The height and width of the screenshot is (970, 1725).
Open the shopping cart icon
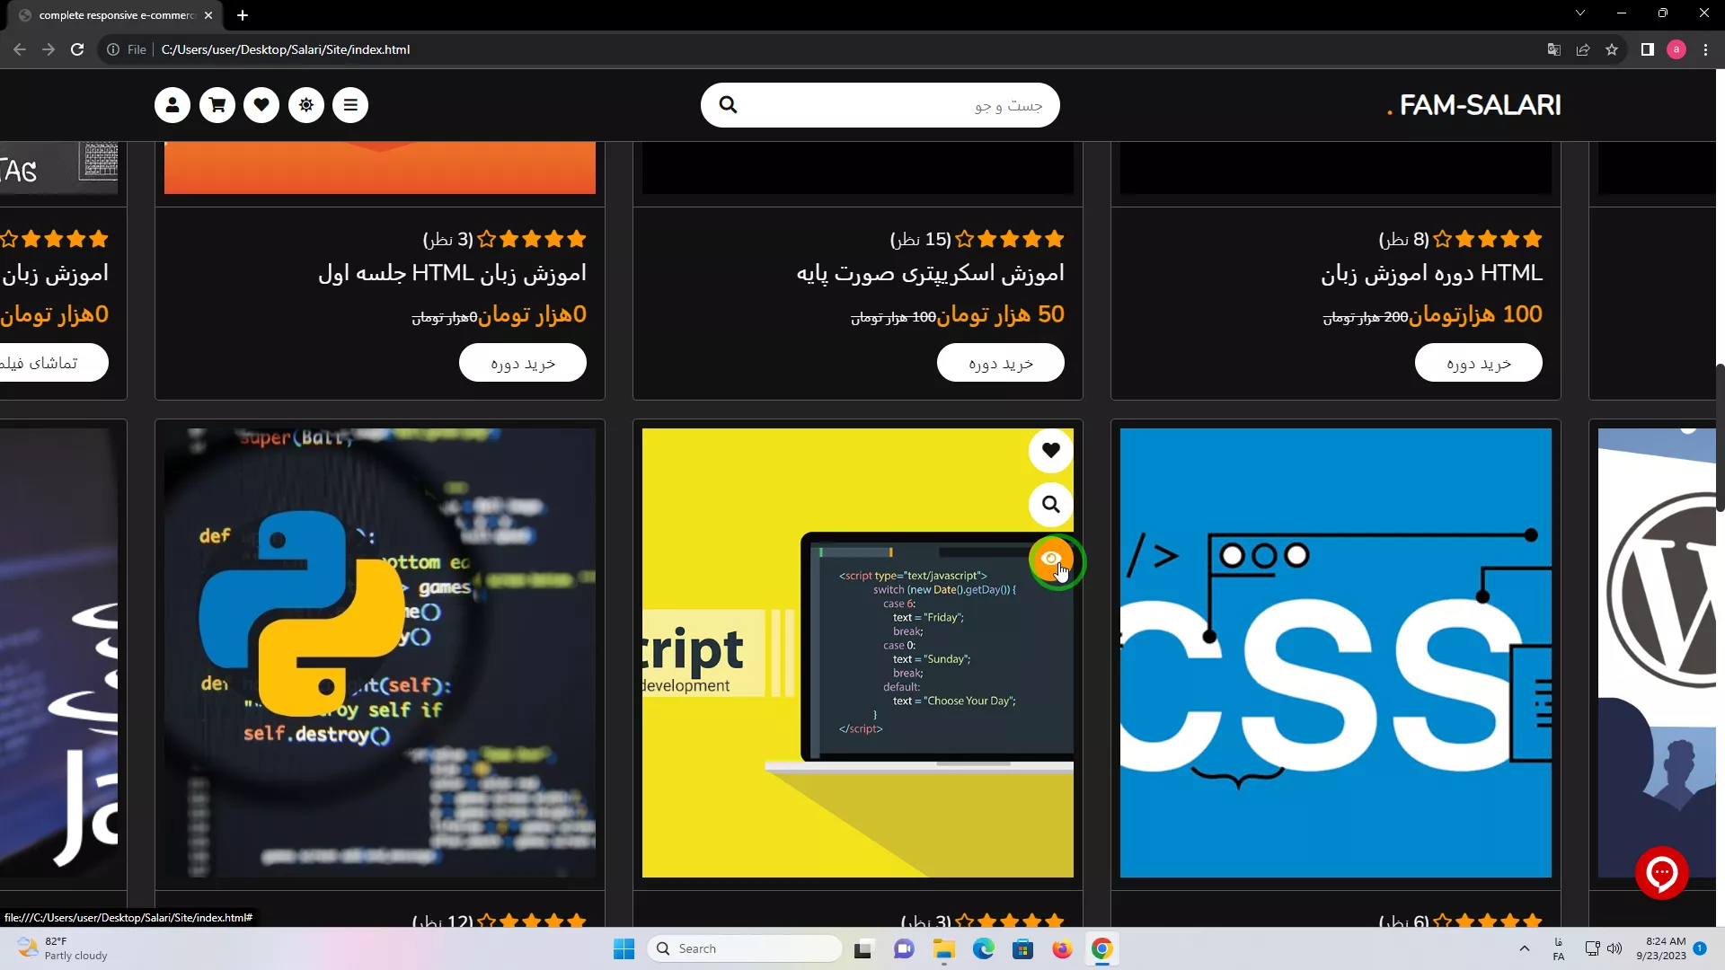[x=217, y=105]
